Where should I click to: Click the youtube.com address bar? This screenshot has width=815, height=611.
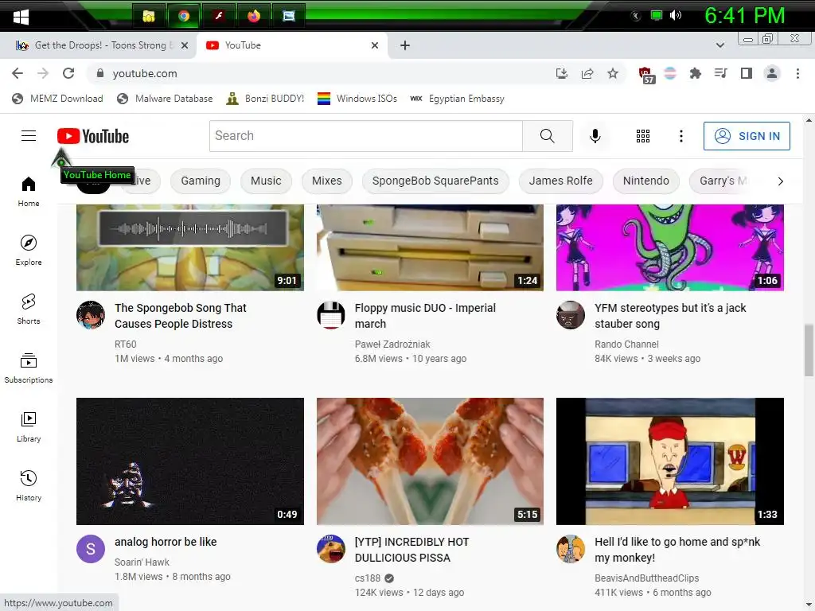322,73
